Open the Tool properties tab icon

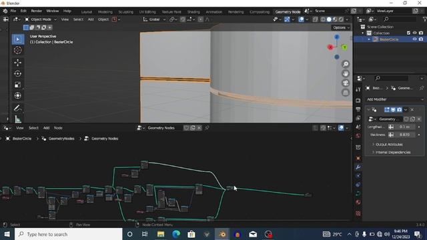click(358, 89)
